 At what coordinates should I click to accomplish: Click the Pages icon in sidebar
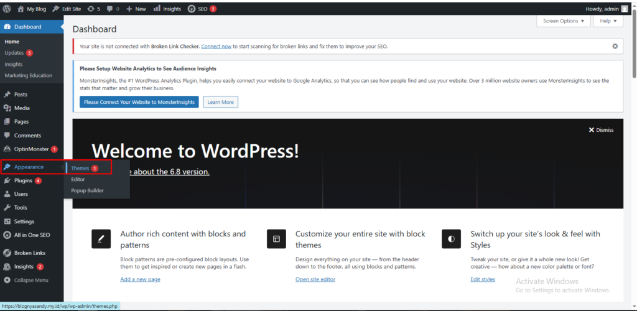tap(7, 121)
